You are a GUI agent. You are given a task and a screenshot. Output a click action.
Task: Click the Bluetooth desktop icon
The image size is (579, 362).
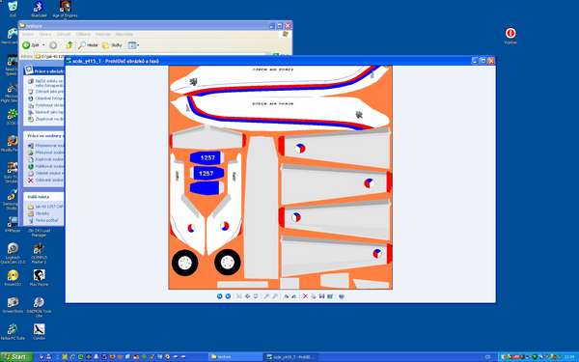(39, 10)
